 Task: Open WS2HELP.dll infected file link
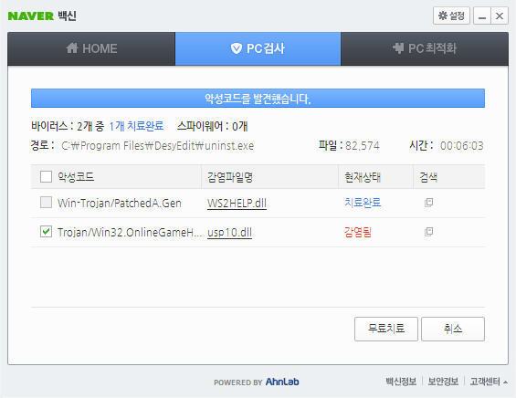tap(237, 203)
